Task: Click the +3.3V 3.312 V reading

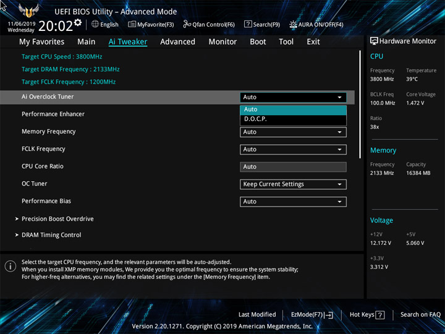Action: pyautogui.click(x=379, y=267)
